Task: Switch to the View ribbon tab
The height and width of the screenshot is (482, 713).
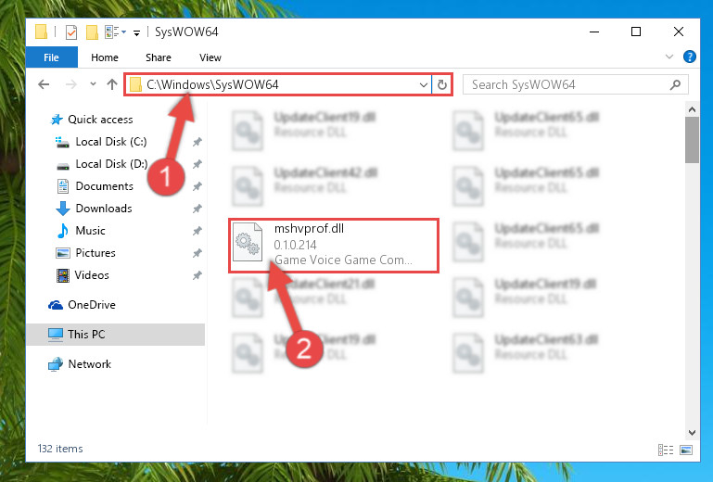Action: pos(210,57)
